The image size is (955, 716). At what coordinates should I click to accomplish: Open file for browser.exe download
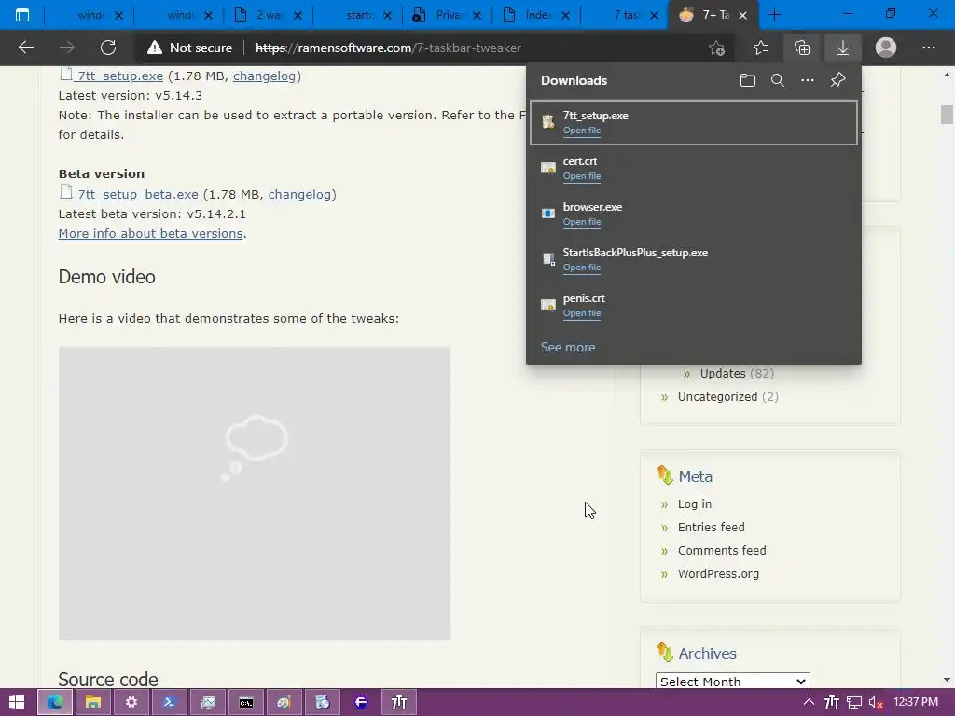click(x=582, y=222)
